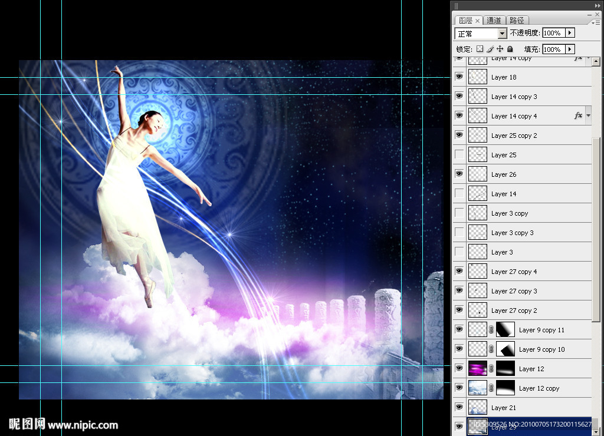
Task: Minimize the layers panel with dash icon
Action: 589,15
